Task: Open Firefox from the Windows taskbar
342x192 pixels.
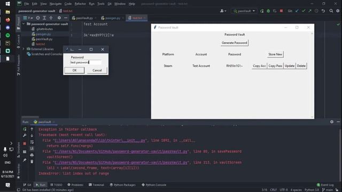Action: tap(7, 20)
